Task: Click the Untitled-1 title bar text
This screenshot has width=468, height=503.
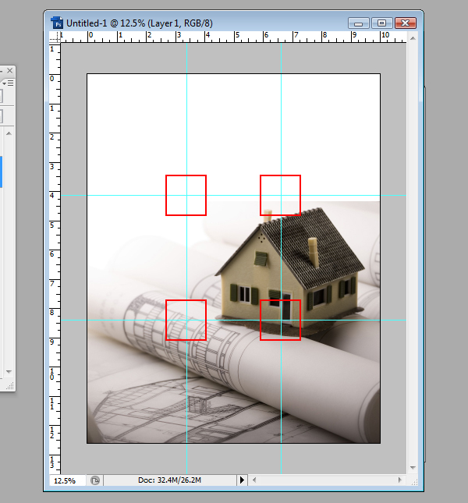Action: coord(140,23)
